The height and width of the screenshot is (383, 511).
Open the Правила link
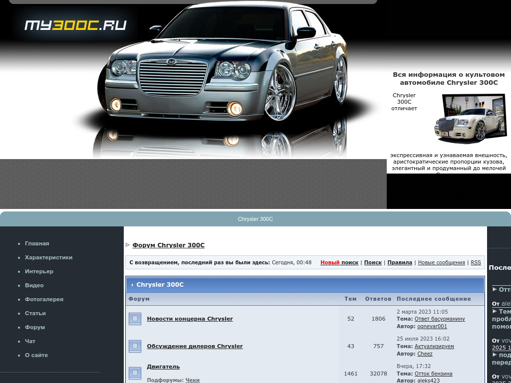click(400, 262)
